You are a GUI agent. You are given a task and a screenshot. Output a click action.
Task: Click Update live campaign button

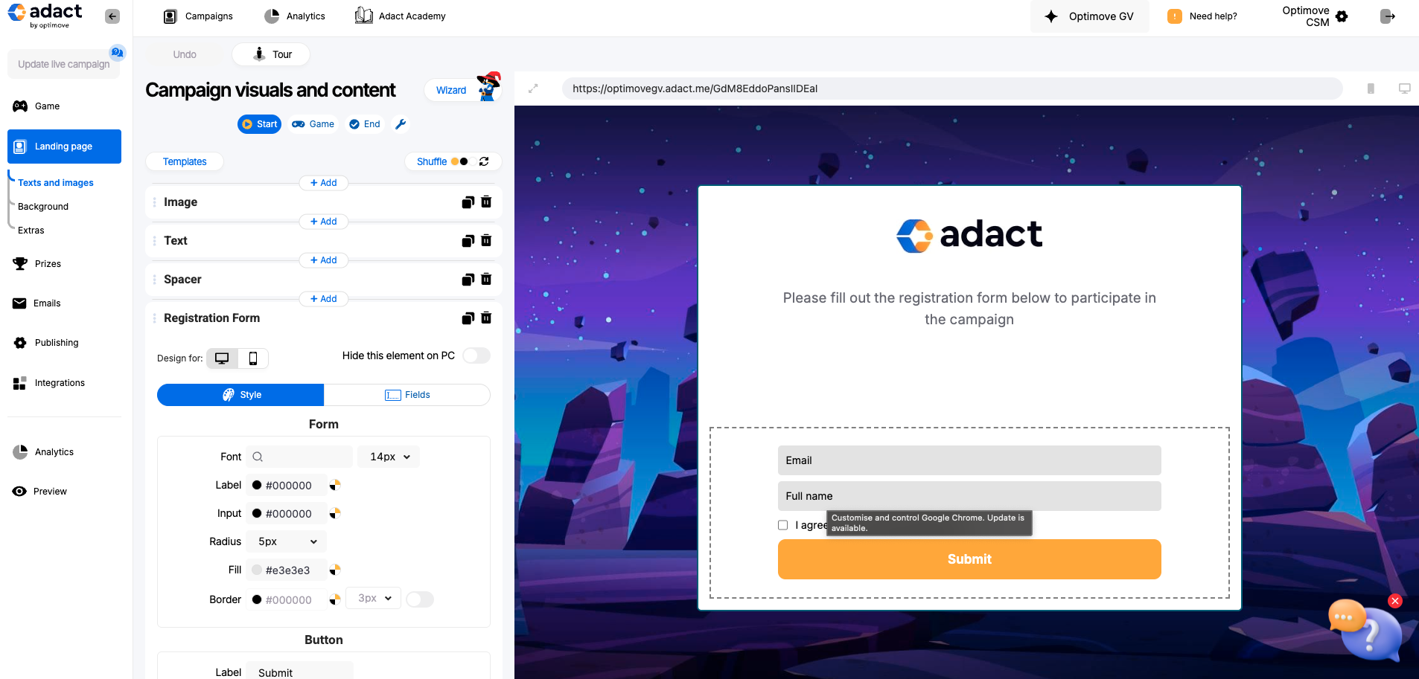pos(64,64)
